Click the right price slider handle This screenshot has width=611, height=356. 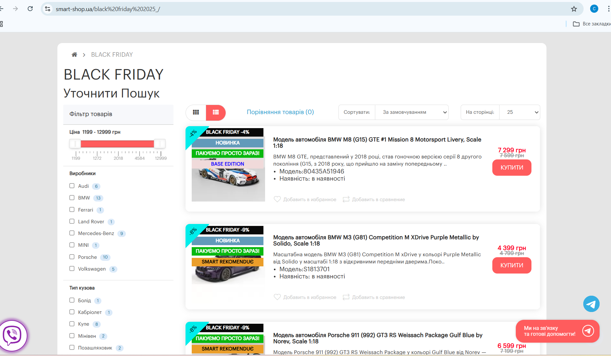[x=159, y=144]
